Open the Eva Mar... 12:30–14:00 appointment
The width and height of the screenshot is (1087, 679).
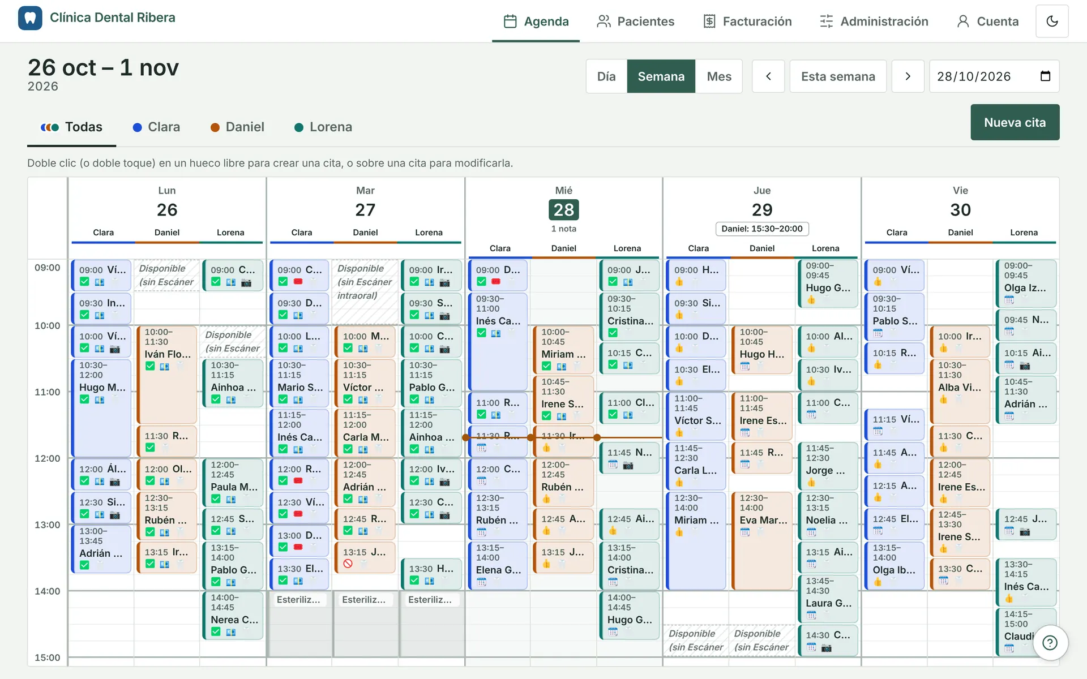point(762,540)
